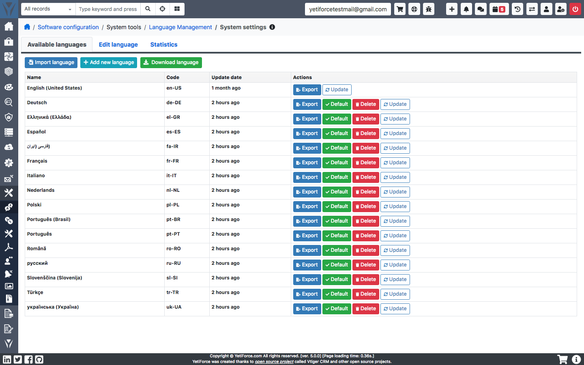
Task: Click the history clock icon
Action: 517,9
